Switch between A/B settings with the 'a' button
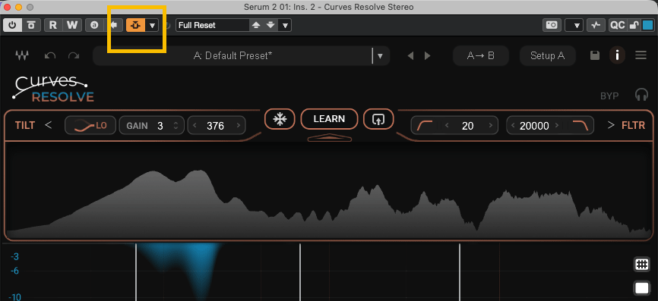This screenshot has height=301, width=658. (x=94, y=25)
